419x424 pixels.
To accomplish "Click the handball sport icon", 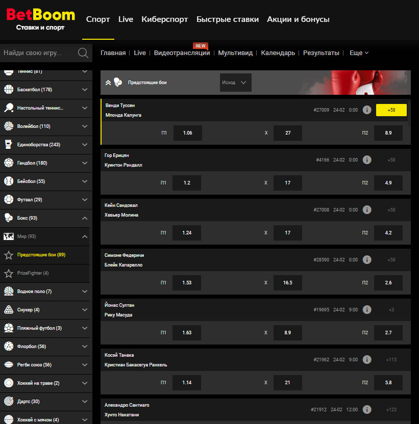I will pyautogui.click(x=9, y=163).
